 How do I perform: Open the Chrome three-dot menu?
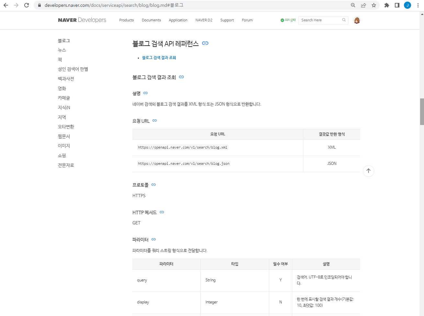418,5
